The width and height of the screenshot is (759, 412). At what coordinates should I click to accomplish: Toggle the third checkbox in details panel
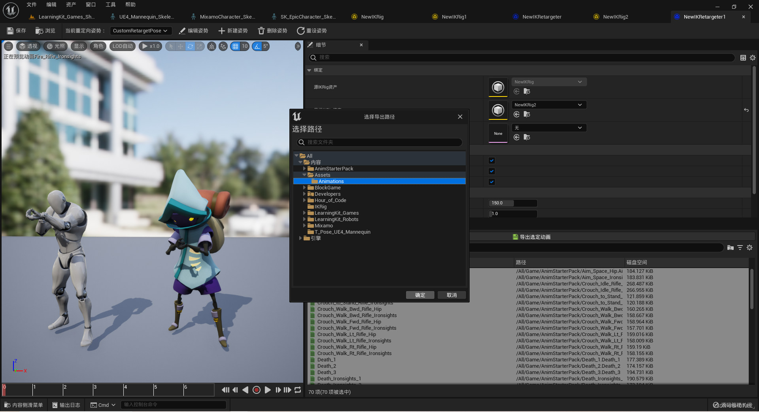[x=492, y=182]
